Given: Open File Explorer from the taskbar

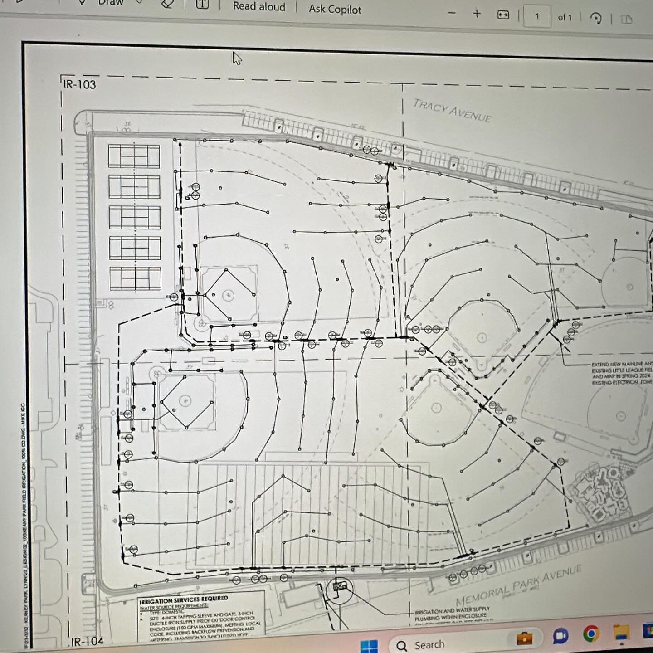Looking at the screenshot, I should (x=621, y=633).
